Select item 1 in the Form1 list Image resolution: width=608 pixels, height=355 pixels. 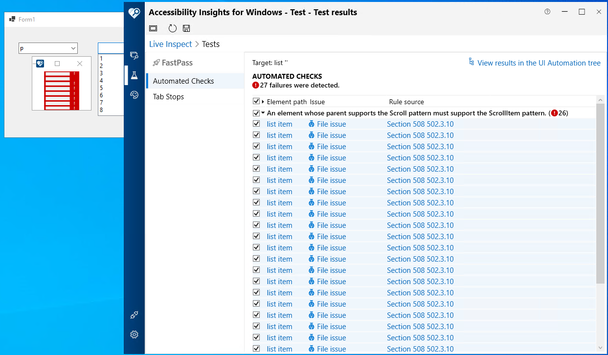click(x=111, y=58)
